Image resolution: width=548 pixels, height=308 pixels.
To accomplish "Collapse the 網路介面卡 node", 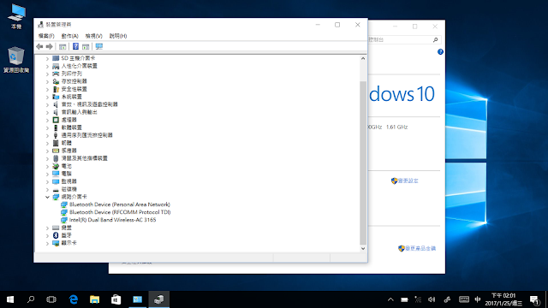I will (47, 197).
